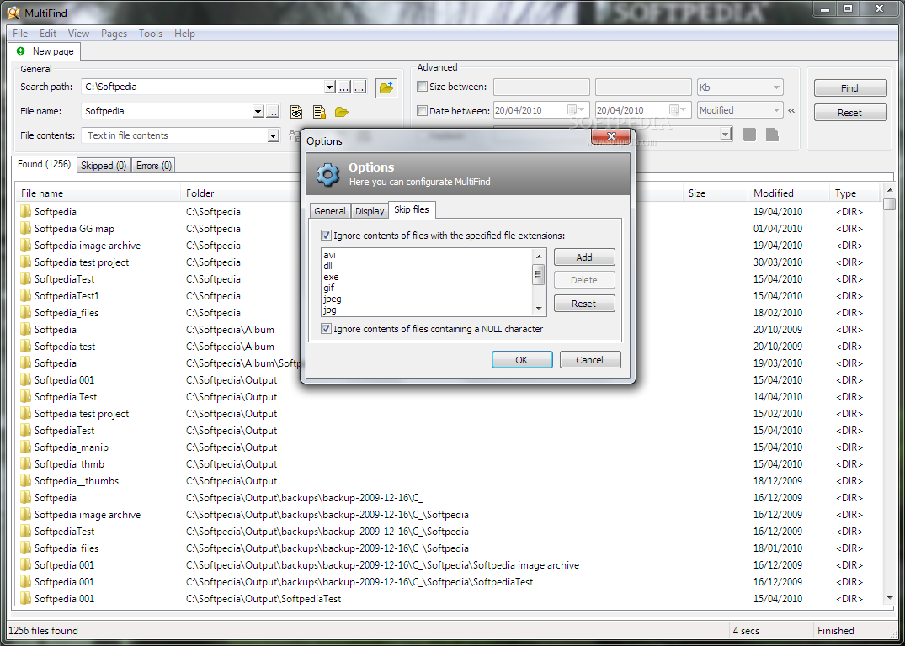The image size is (905, 646).
Task: Click the Find button
Action: 849,88
